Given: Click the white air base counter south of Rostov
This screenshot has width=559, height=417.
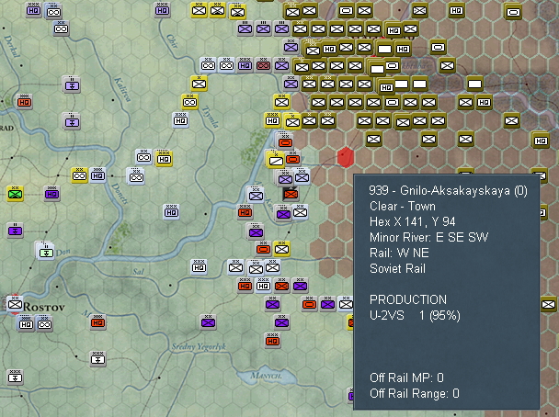Looking at the screenshot, I should click(97, 359).
